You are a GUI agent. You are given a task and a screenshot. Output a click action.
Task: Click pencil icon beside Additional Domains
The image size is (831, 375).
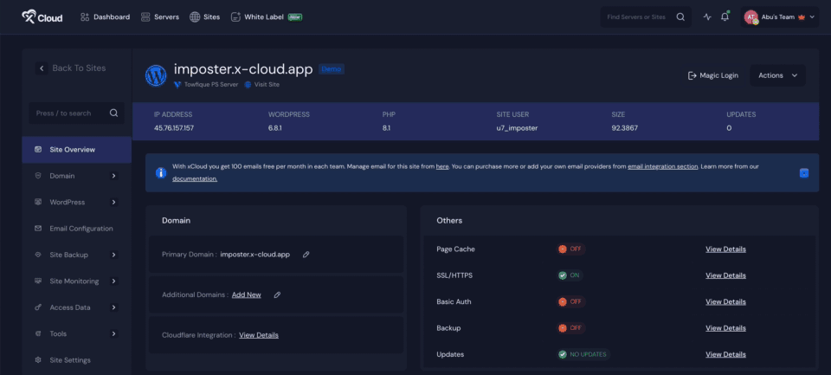point(277,294)
